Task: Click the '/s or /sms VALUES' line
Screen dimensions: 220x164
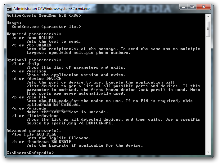Action: point(33,38)
